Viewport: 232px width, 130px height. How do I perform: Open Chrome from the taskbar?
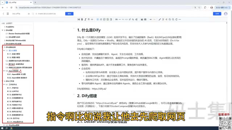tap(11, 128)
